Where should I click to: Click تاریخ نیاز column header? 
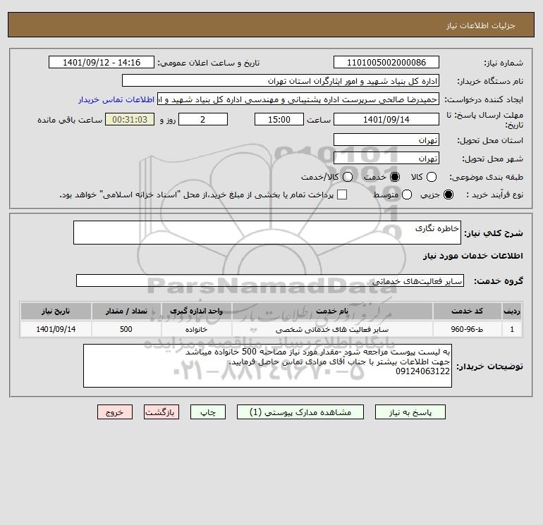pos(56,311)
